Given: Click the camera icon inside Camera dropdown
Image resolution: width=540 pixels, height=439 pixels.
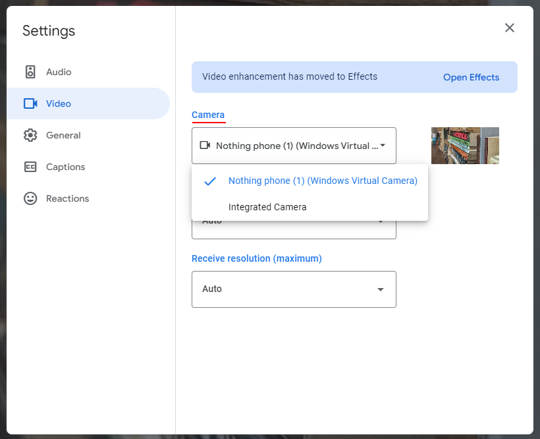Looking at the screenshot, I should tap(205, 145).
